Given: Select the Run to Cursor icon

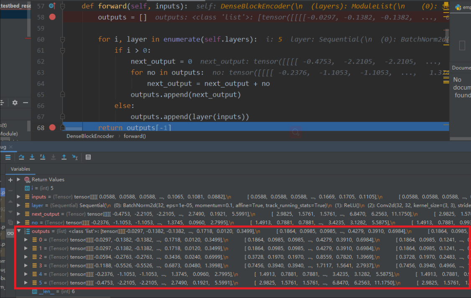Looking at the screenshot, I should (74, 157).
